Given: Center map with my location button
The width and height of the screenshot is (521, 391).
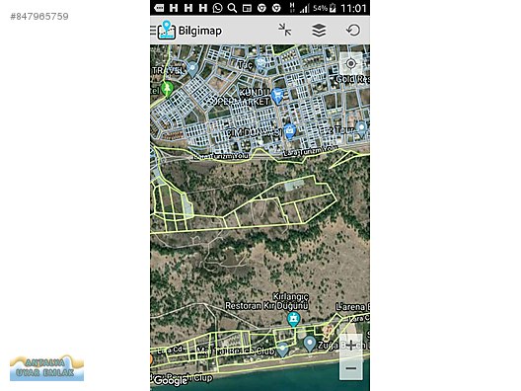Looking at the screenshot, I should [351, 63].
